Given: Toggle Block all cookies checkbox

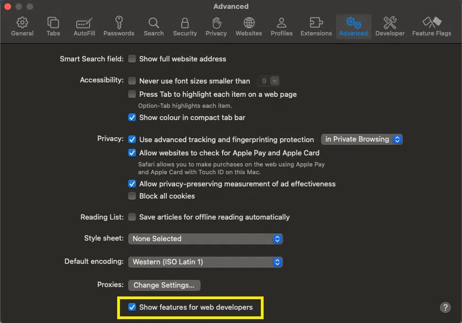Looking at the screenshot, I should pos(132,196).
